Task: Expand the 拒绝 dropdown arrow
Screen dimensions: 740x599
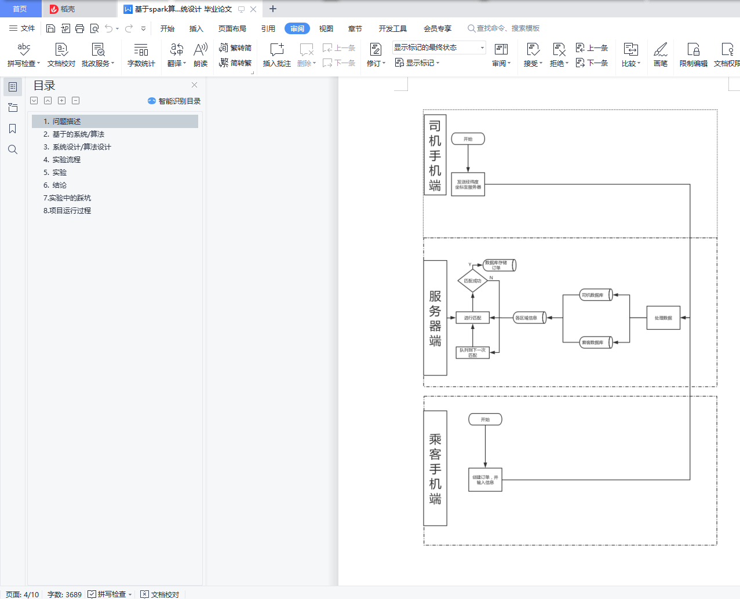Action: 567,63
